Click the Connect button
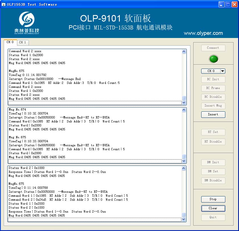239x231 pixels. click(213, 48)
